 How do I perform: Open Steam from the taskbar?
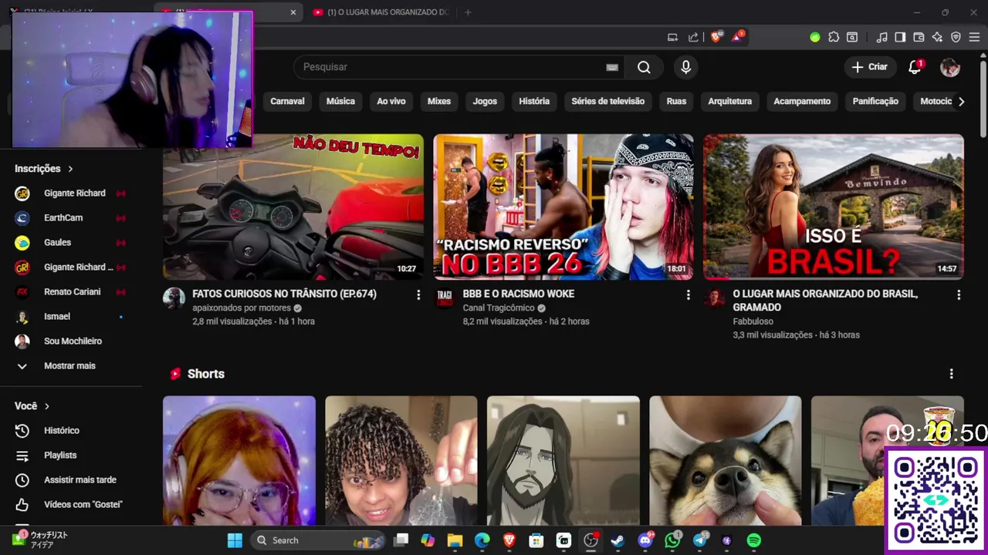617,540
